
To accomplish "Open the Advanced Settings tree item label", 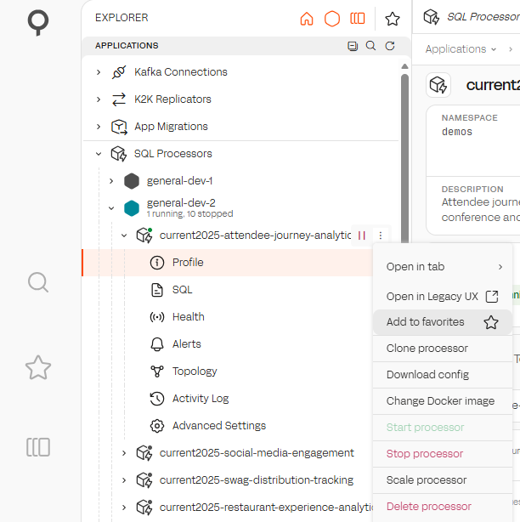I will coord(219,426).
